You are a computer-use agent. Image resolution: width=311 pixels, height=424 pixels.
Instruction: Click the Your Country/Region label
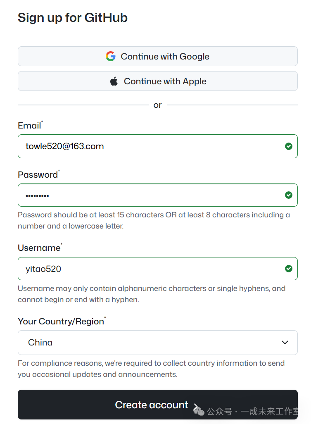(x=61, y=321)
